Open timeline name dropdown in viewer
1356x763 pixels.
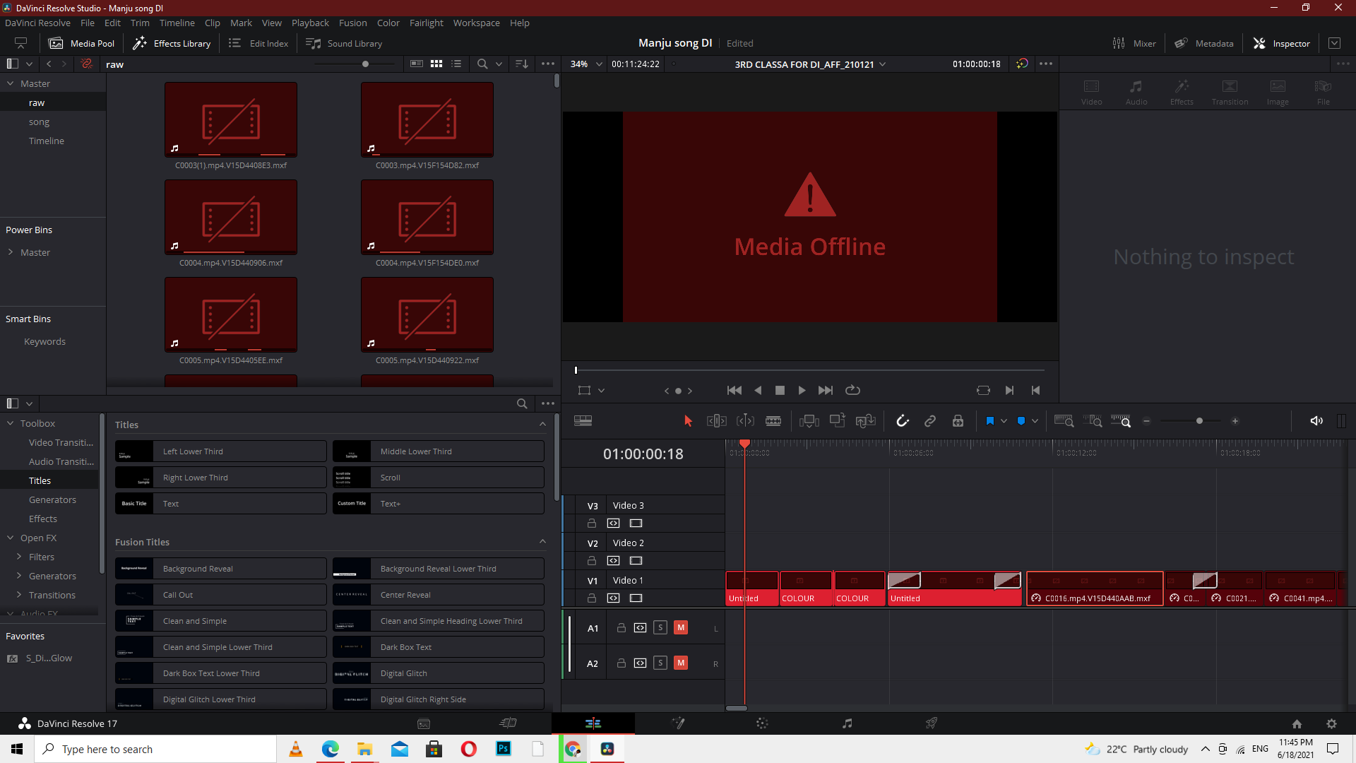(882, 64)
